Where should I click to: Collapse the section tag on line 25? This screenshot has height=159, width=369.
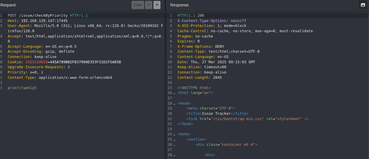tap(174, 140)
